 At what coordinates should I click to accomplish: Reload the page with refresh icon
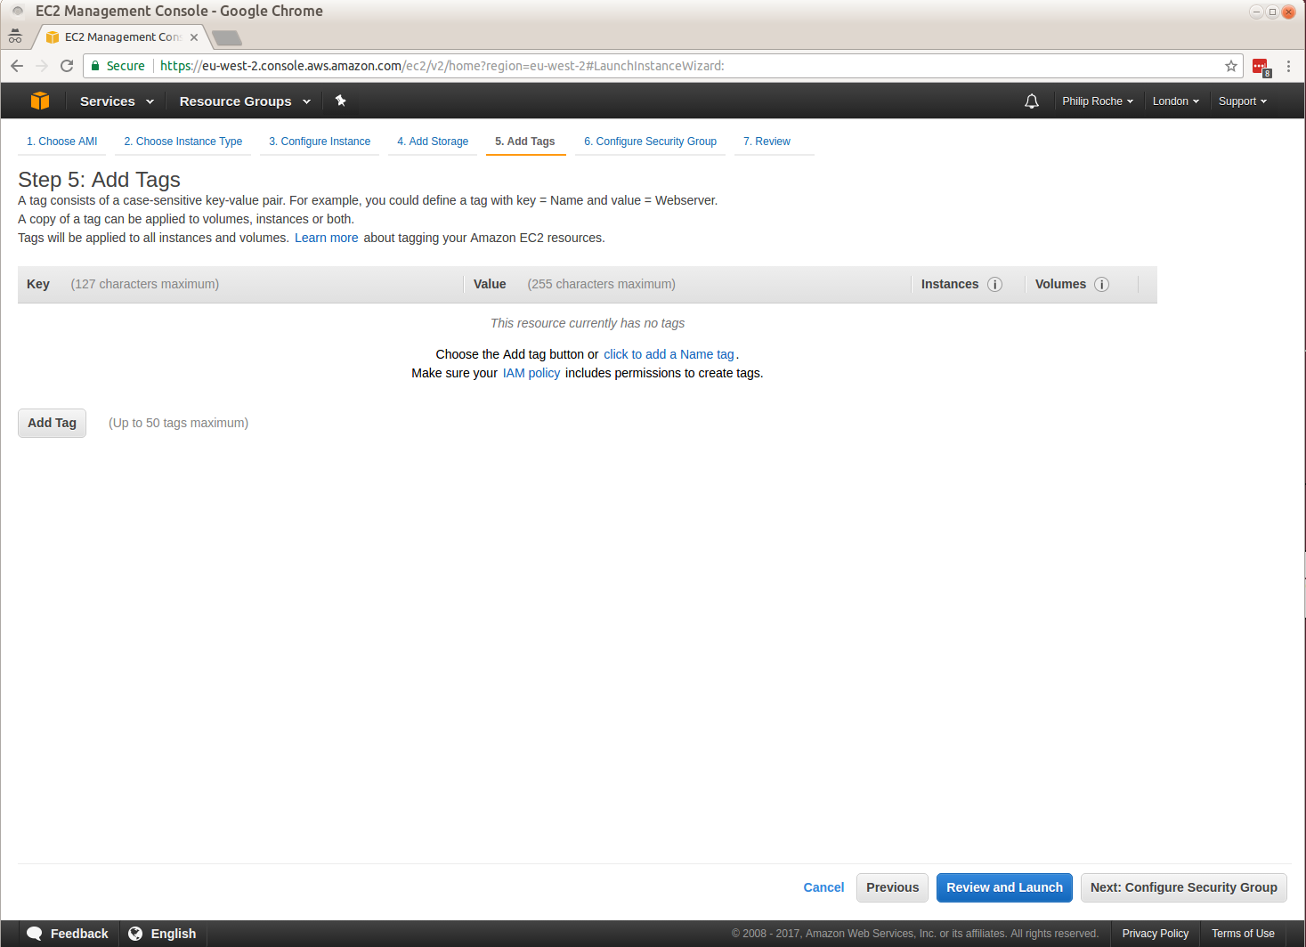pos(67,66)
